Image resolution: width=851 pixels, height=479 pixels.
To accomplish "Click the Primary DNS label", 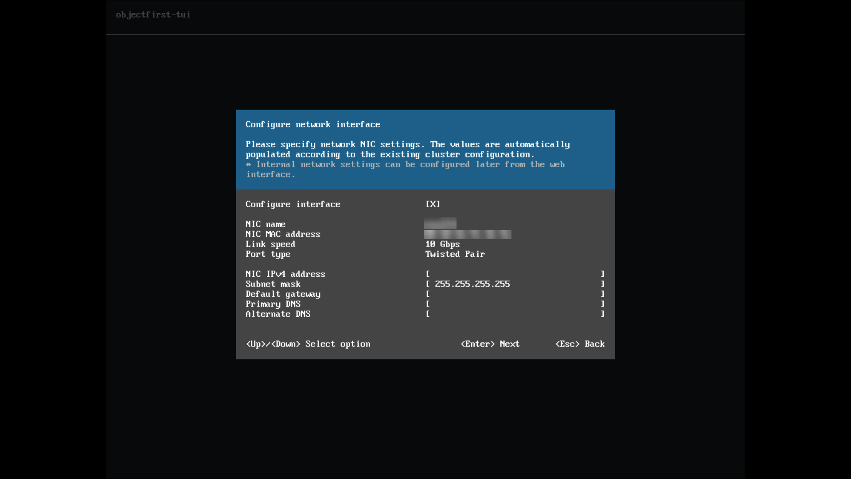I will [x=273, y=304].
